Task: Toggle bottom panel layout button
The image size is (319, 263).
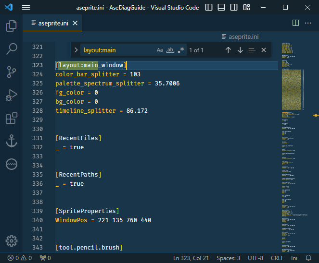Action: [221, 7]
